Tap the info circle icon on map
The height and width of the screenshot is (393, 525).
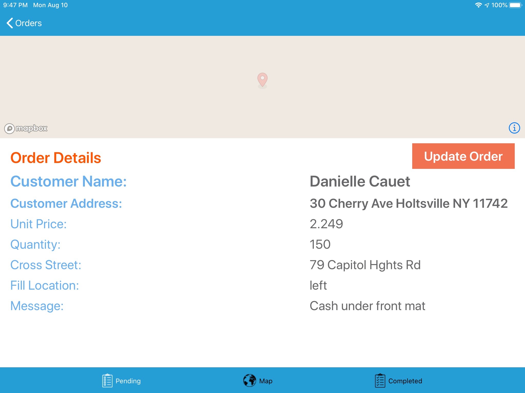pos(514,128)
